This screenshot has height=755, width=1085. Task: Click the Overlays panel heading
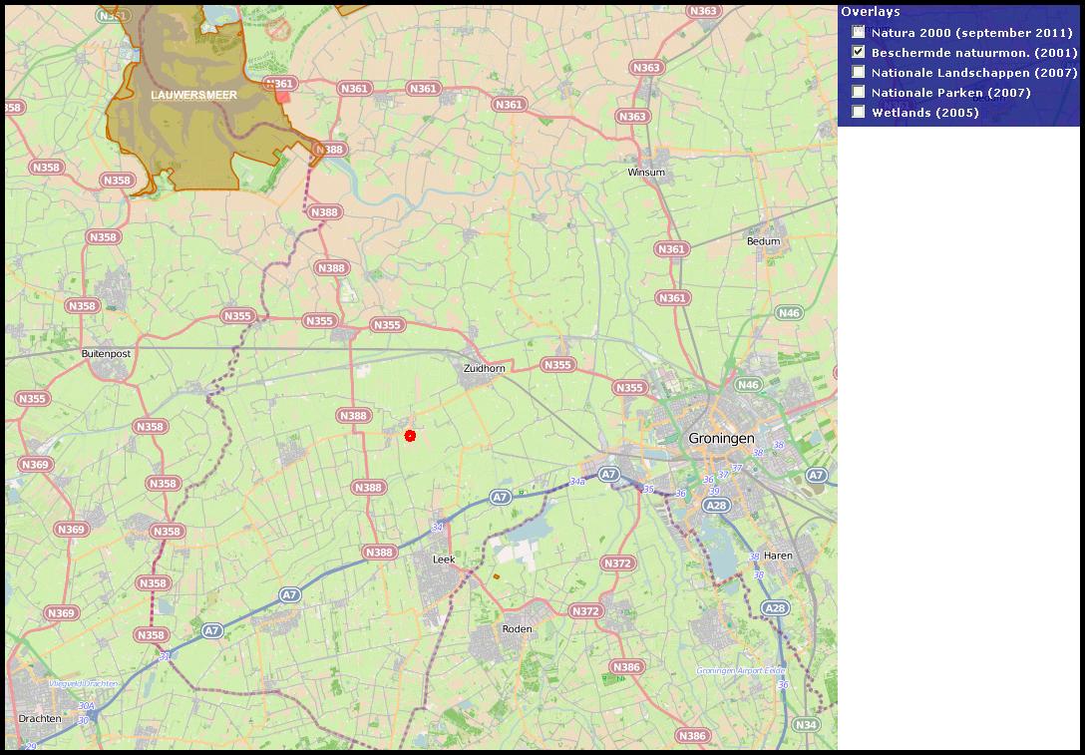pos(870,12)
